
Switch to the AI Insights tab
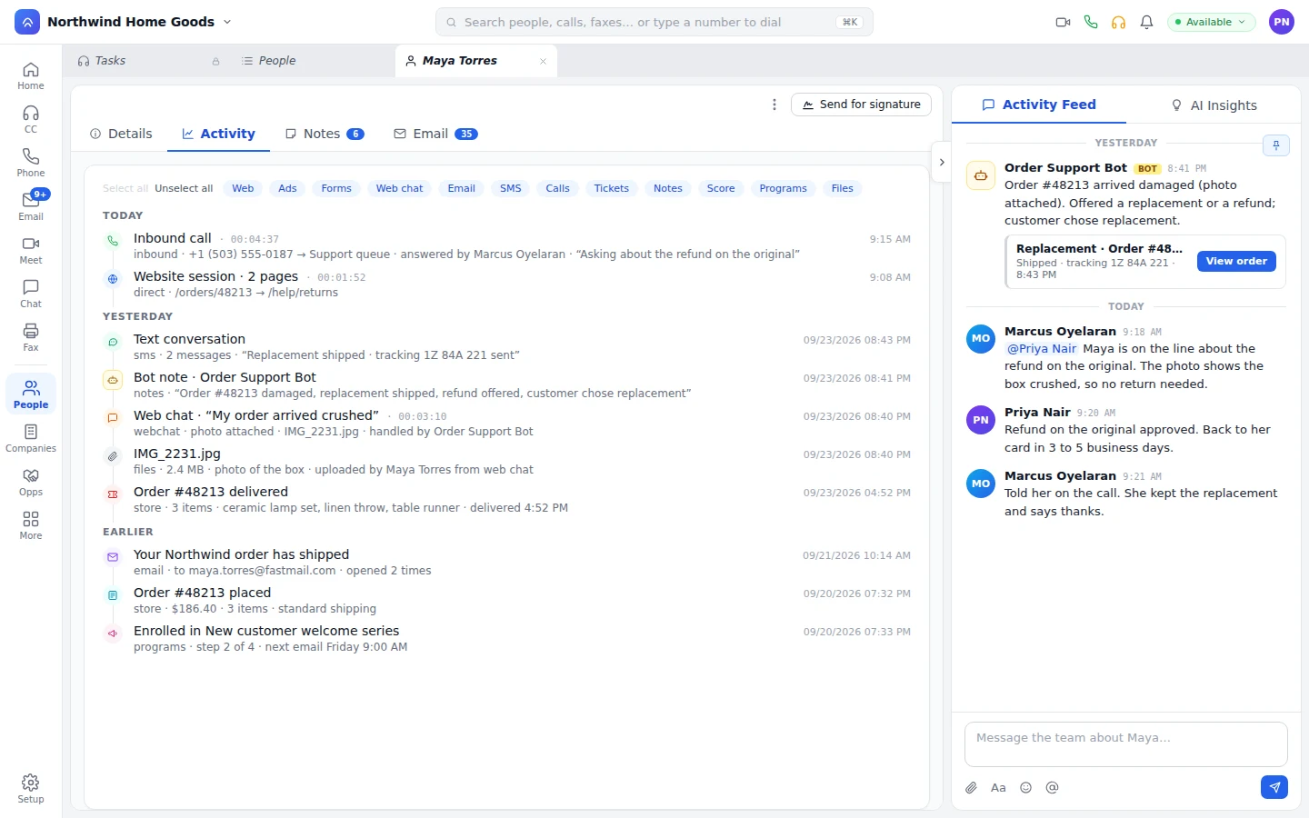click(1214, 105)
